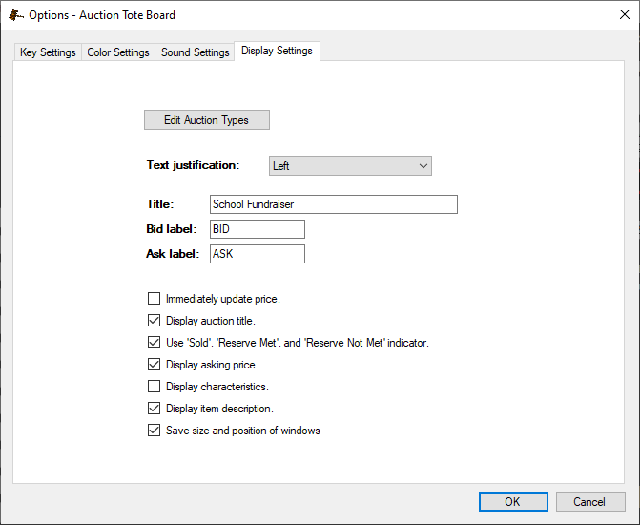Select the Sound Settings tab
640x525 pixels.
(x=195, y=52)
